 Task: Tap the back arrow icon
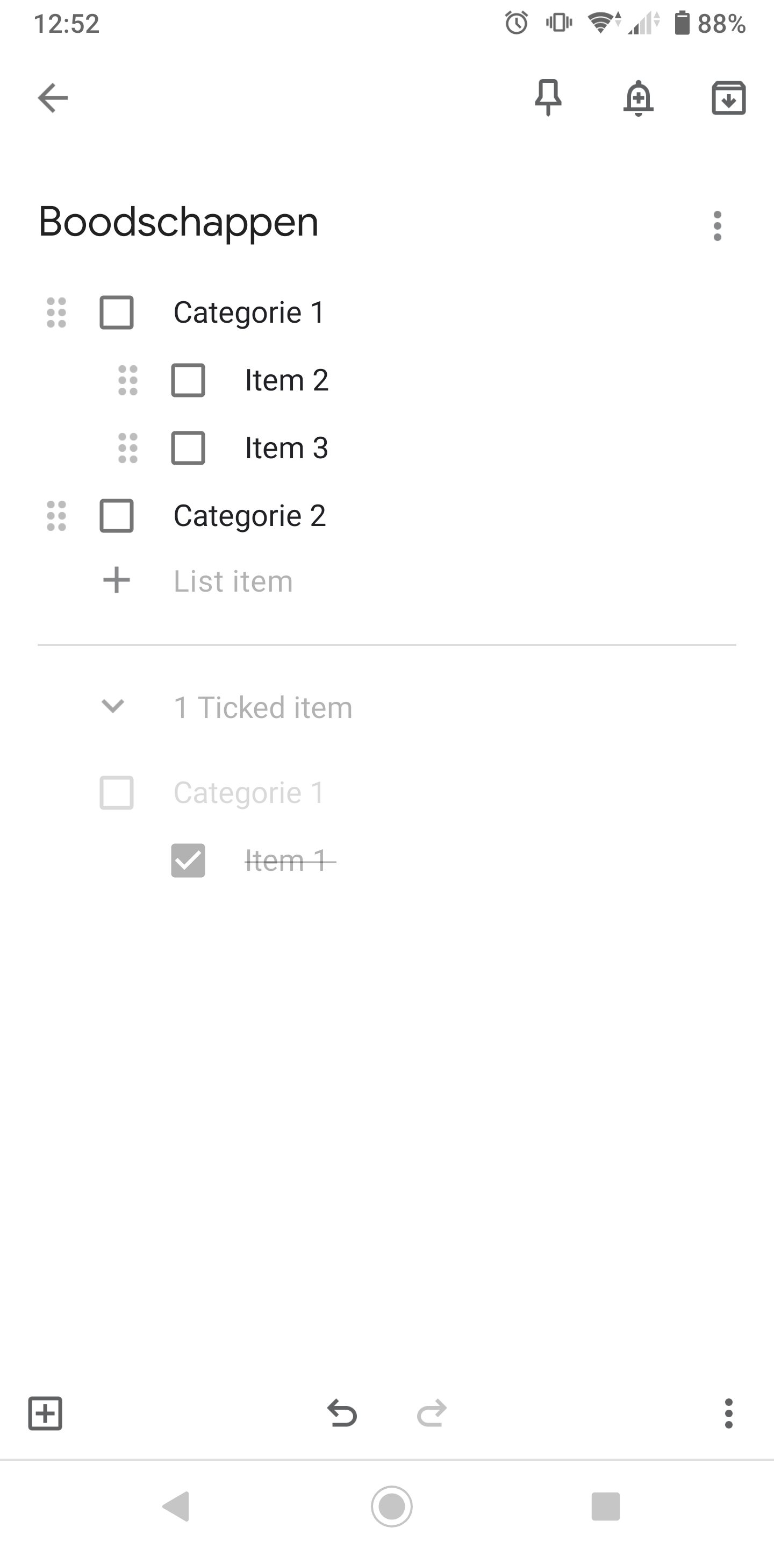(53, 98)
